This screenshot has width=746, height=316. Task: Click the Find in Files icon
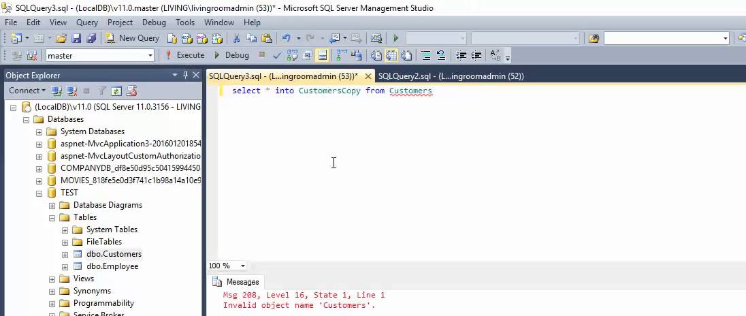(x=594, y=38)
